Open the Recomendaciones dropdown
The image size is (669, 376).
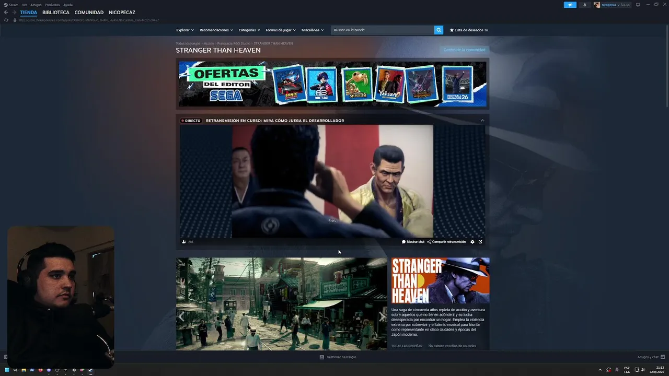point(216,30)
